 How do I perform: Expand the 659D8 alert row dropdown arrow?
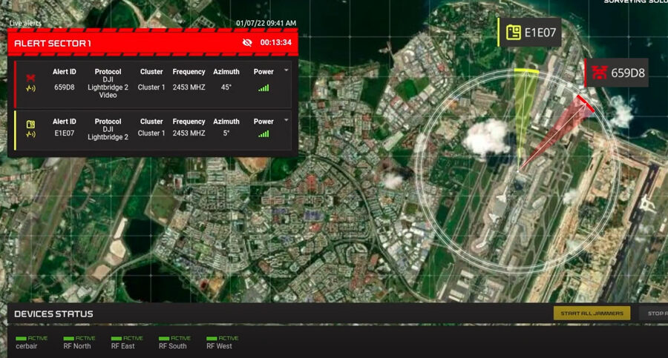286,71
